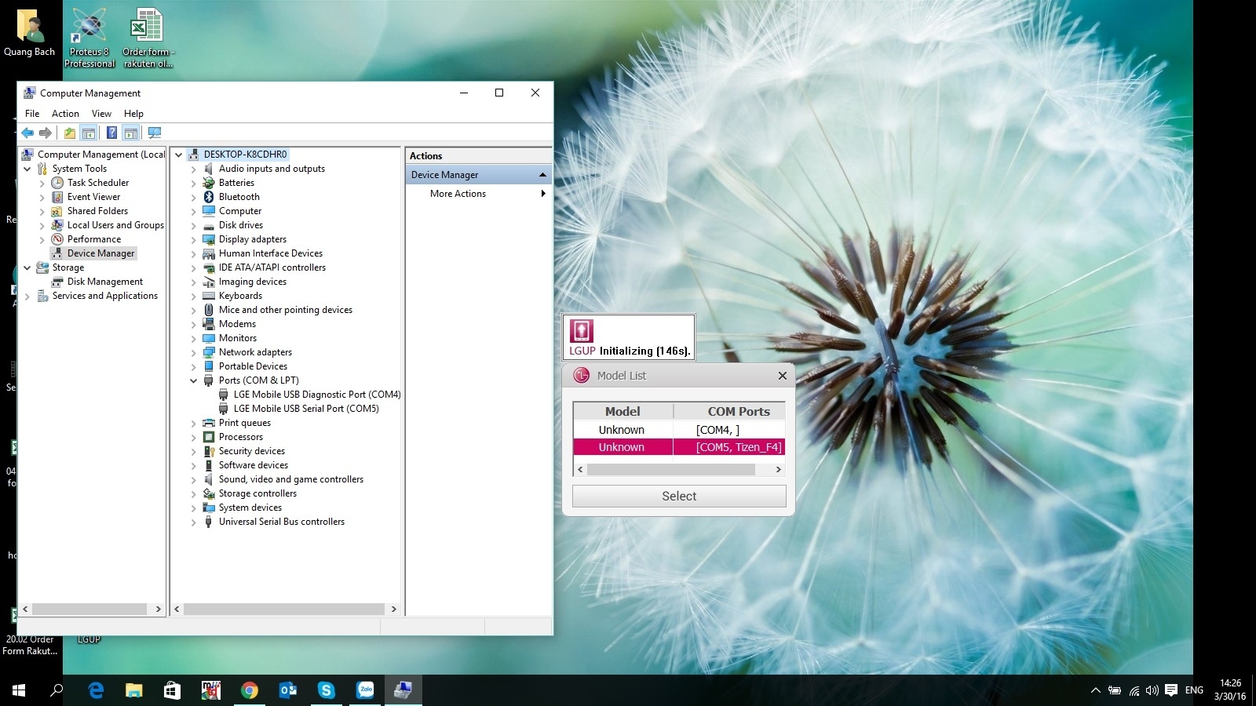The image size is (1256, 706).
Task: Expand Services and Applications node
Action: click(27, 296)
